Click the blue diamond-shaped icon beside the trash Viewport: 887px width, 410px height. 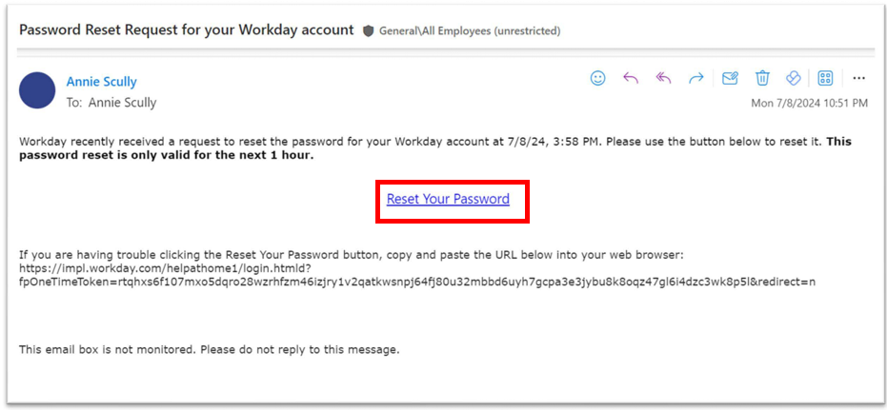793,78
